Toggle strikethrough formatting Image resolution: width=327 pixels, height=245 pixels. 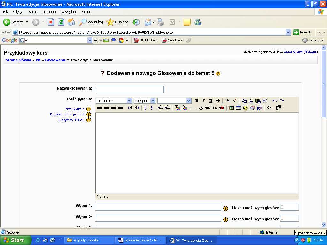click(218, 101)
